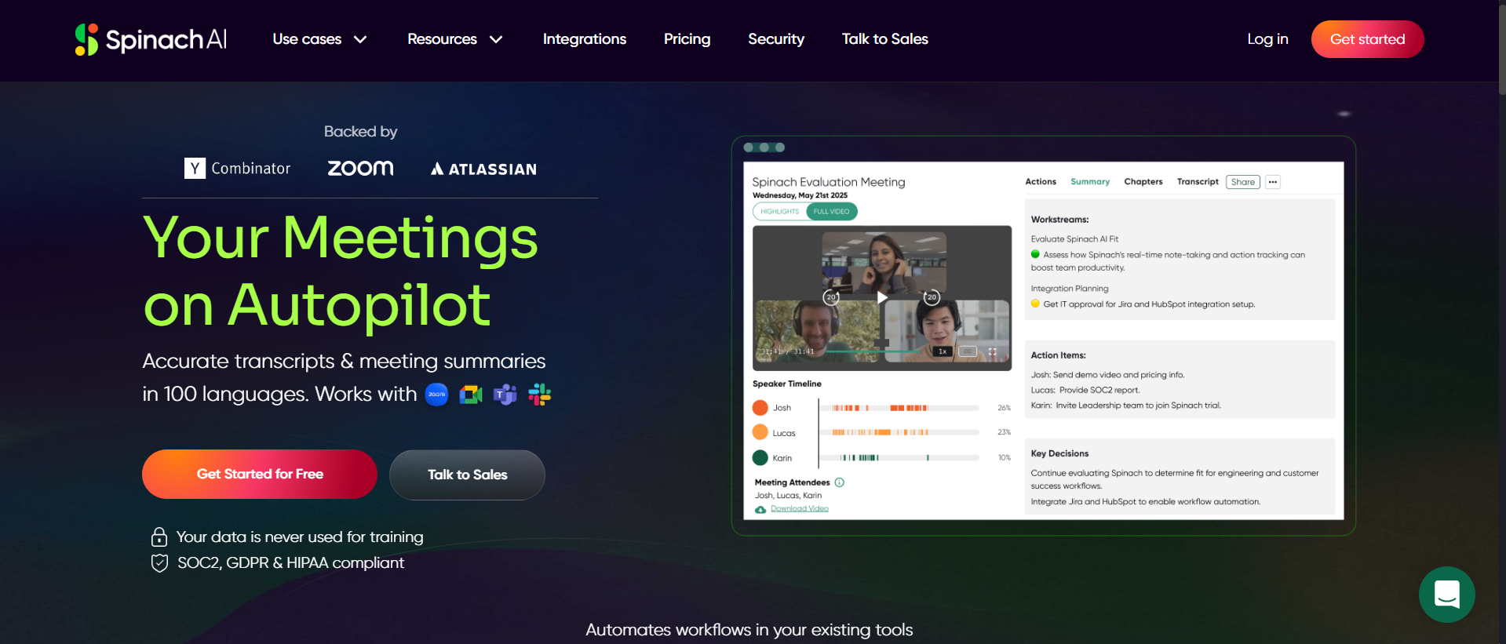The height and width of the screenshot is (644, 1506).
Task: Enter fullscreen on the meeting video
Action: coord(992,351)
